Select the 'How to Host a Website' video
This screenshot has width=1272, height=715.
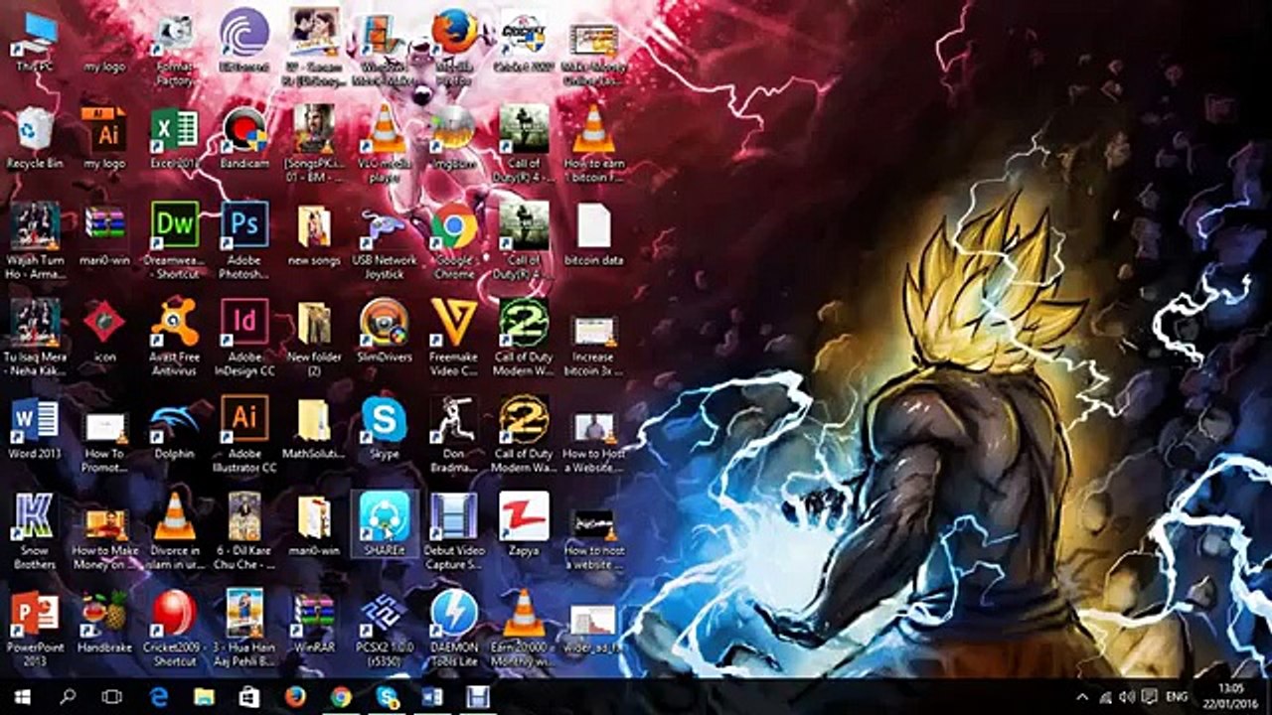pos(593,441)
